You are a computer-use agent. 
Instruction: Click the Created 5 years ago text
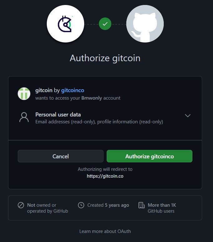pos(108,205)
